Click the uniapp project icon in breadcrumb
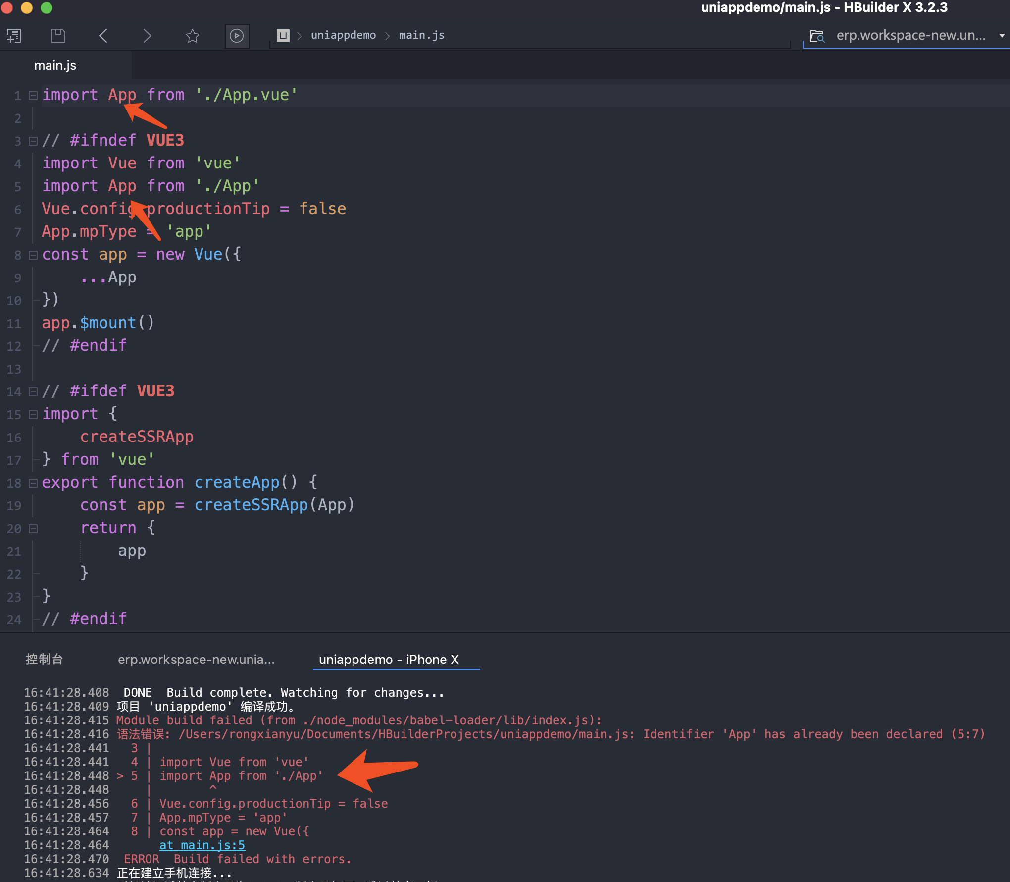 (x=283, y=35)
